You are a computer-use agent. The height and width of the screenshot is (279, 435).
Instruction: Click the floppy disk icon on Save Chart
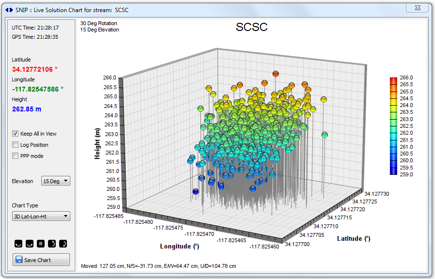pos(19,260)
